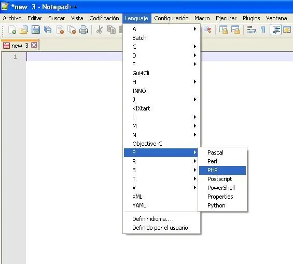Open the Macro menu
Viewport: 293px width, 264px height.
[x=202, y=18]
